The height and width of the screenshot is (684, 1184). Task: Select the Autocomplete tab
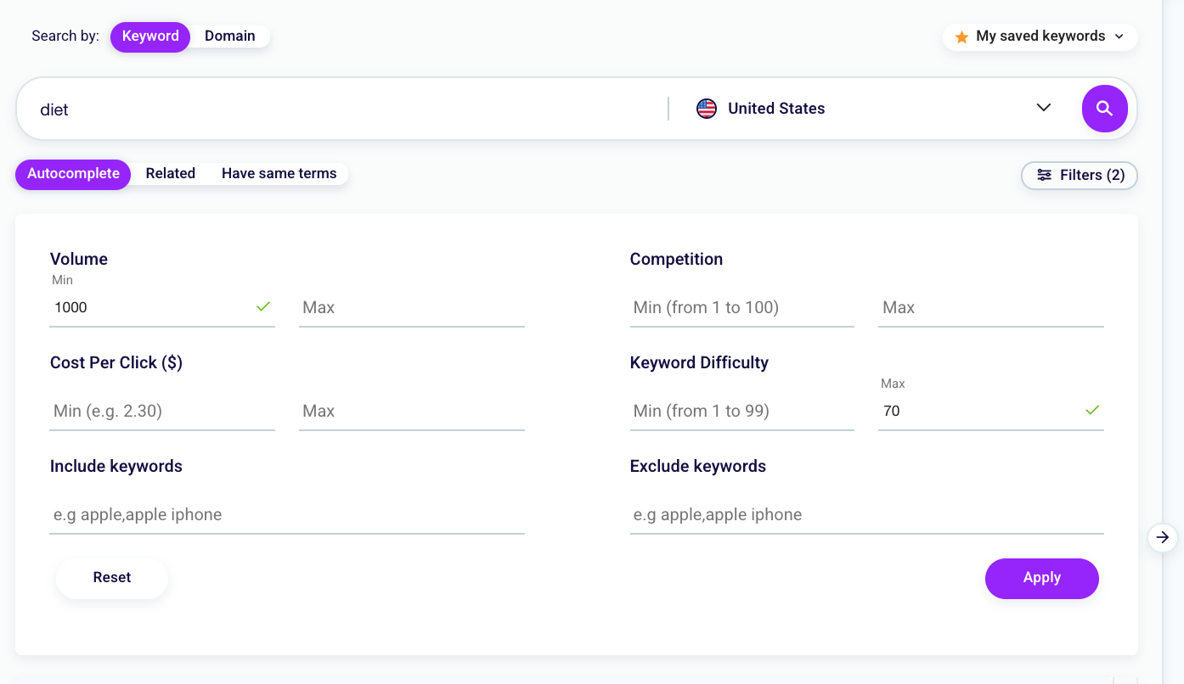(72, 173)
